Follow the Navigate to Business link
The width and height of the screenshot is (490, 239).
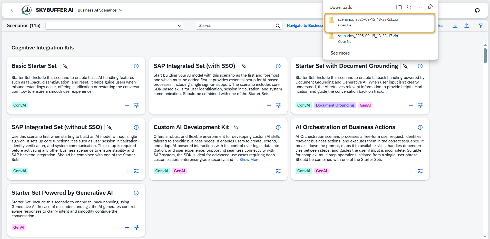tap(305, 26)
